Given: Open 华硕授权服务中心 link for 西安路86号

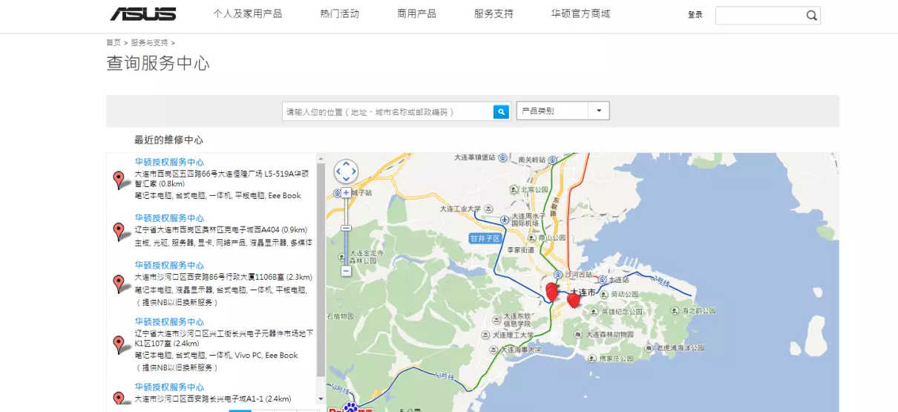Looking at the screenshot, I should (x=169, y=265).
